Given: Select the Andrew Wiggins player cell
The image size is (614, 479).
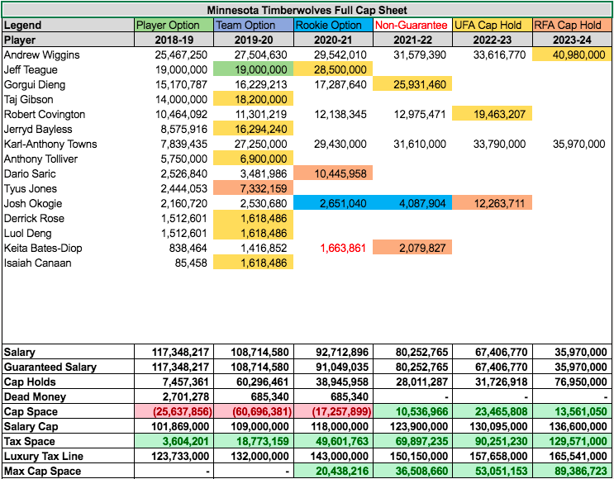Looking at the screenshot, I should point(68,55).
